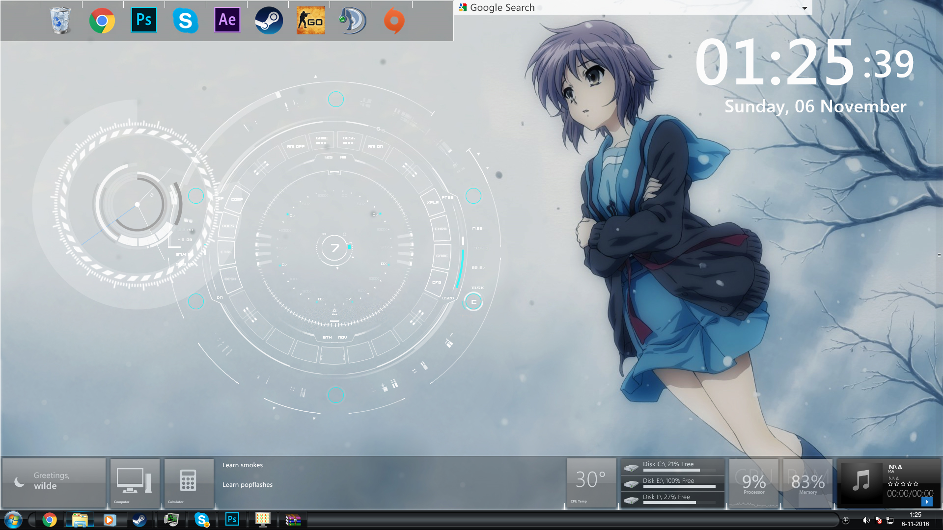The image size is (943, 530).
Task: Click the Sunday, 06 November date text
Action: coord(815,106)
